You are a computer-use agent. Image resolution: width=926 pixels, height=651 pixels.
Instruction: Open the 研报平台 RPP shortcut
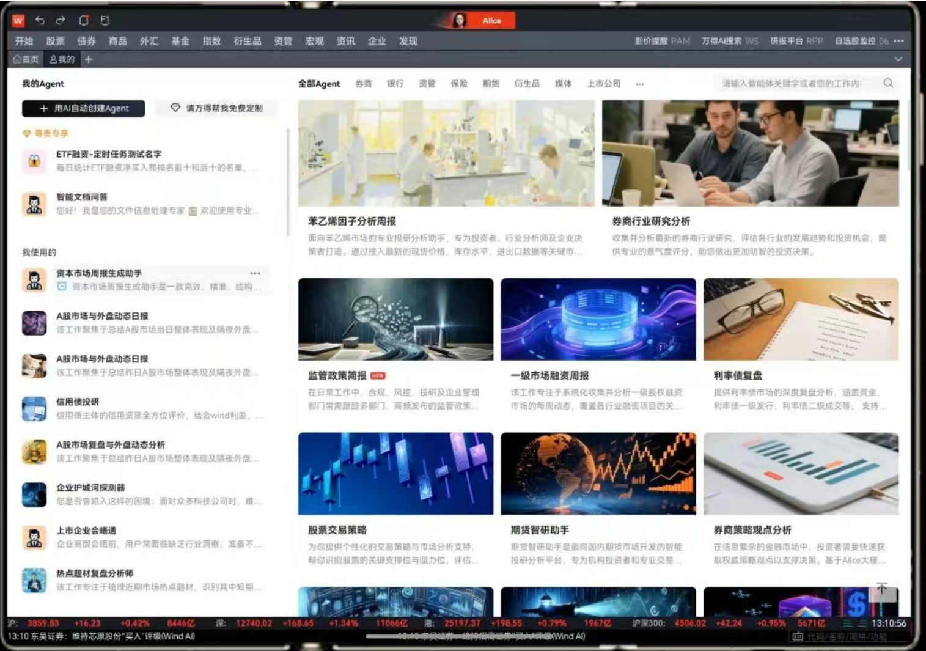pos(797,41)
